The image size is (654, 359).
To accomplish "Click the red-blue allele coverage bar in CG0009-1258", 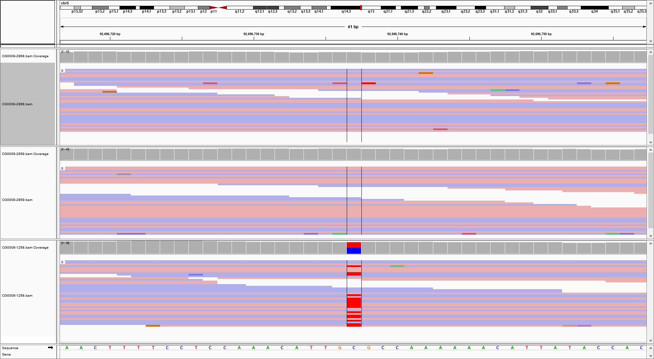I will [x=354, y=248].
